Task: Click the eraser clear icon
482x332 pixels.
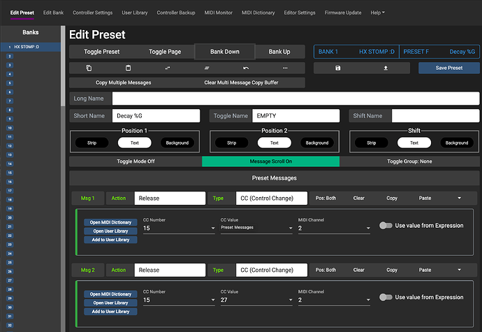Action: tap(207, 68)
